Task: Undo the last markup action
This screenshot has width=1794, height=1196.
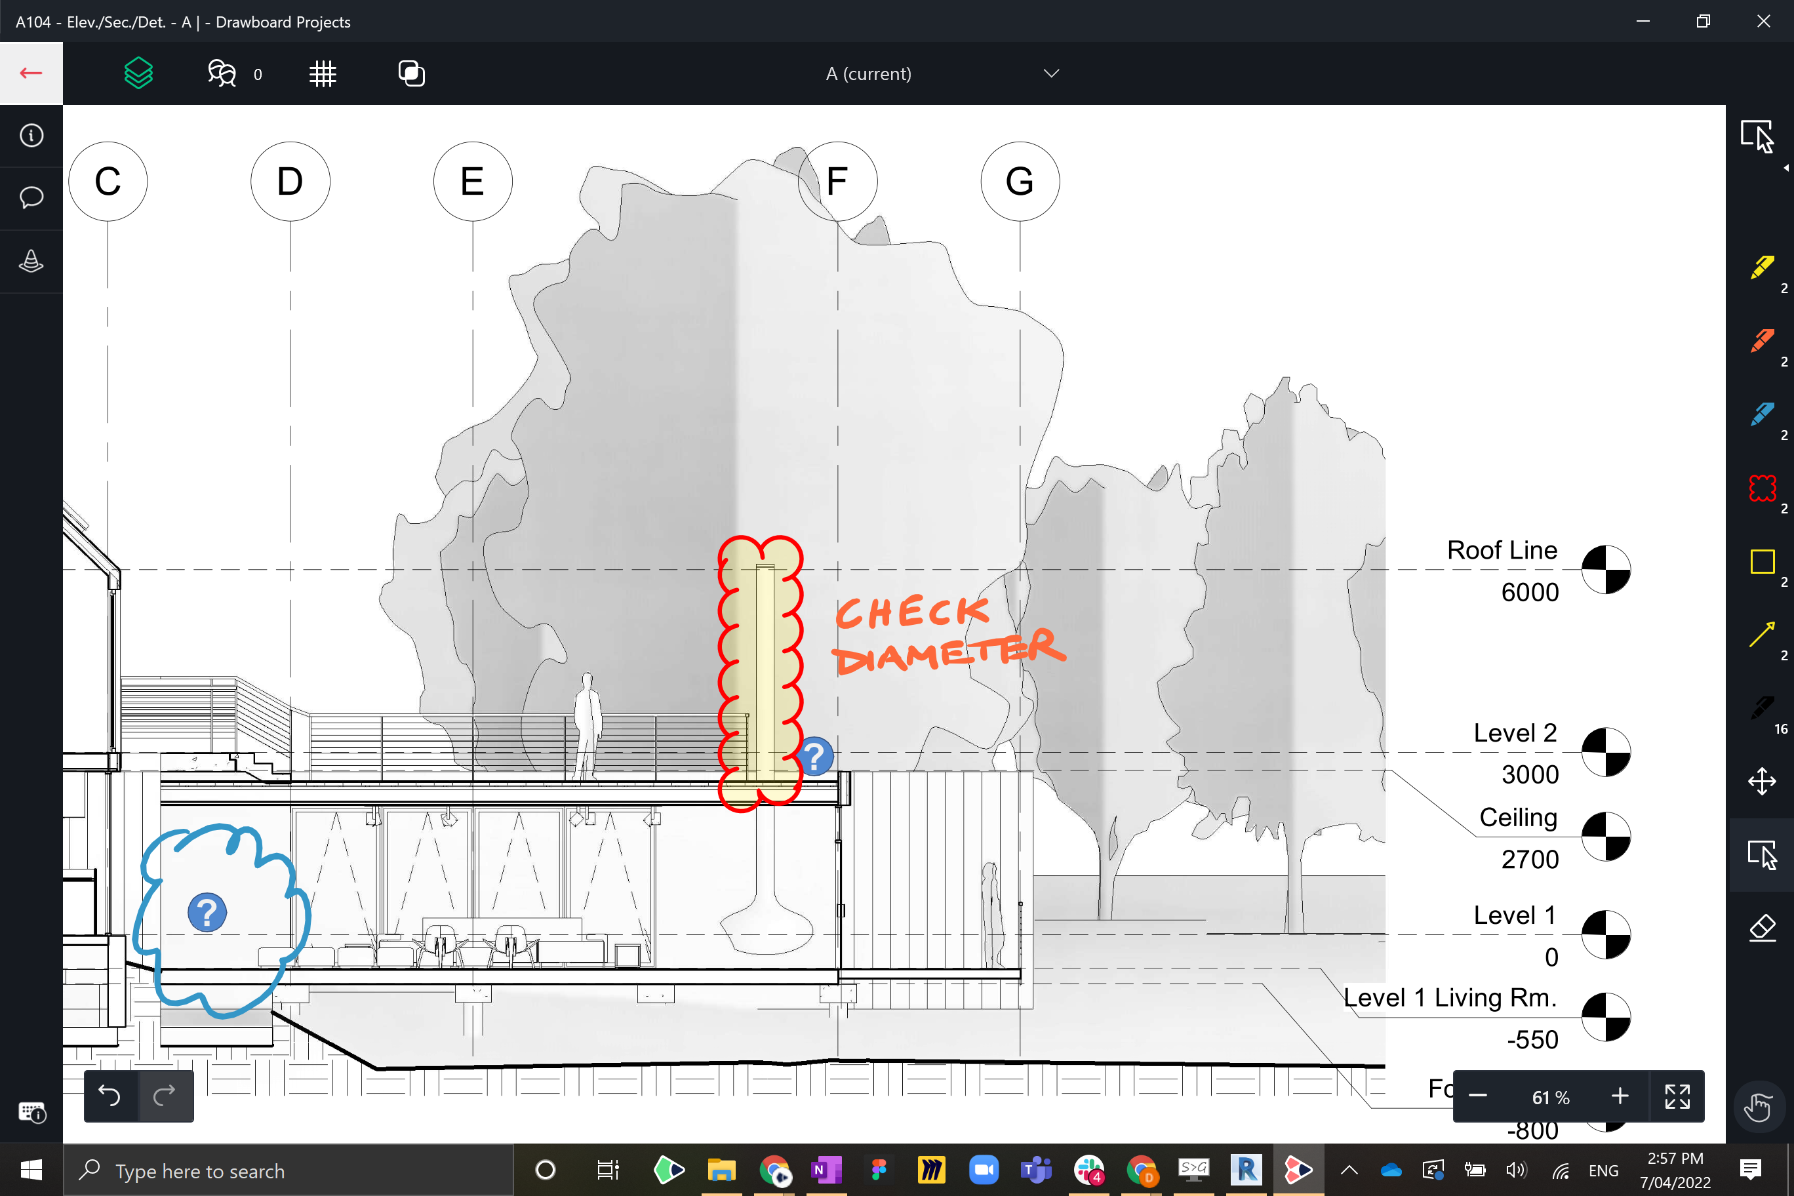Action: (x=111, y=1096)
